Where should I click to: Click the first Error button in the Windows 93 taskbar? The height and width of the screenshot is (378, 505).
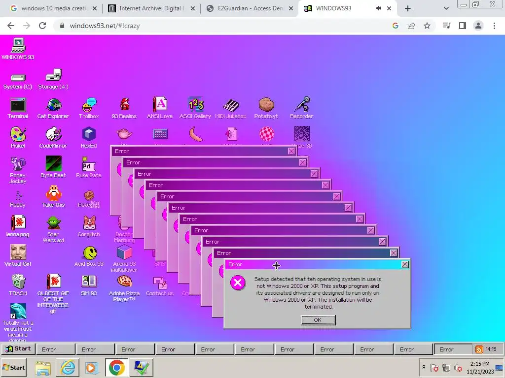click(56, 349)
